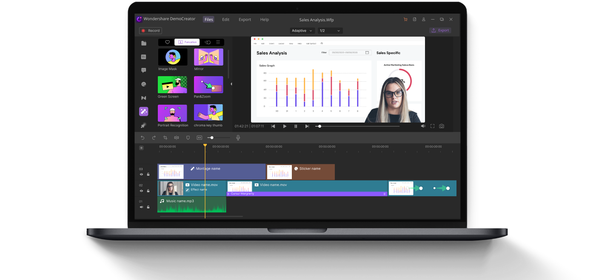The width and height of the screenshot is (599, 280).
Task: Hide track 03 with eye icon
Action: 142,174
